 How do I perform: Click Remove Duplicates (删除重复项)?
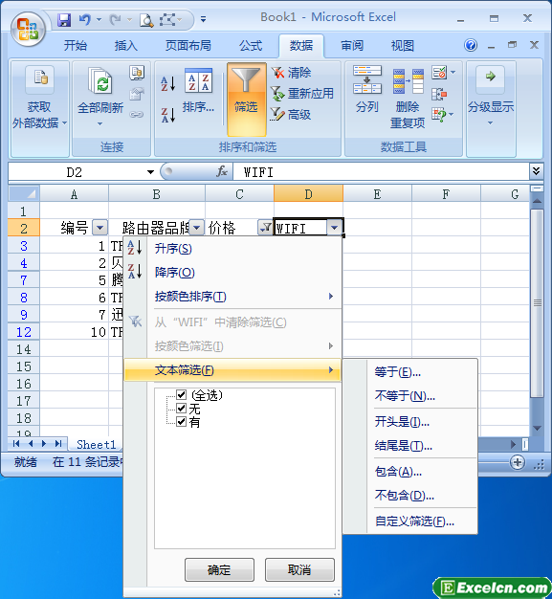pos(408,99)
